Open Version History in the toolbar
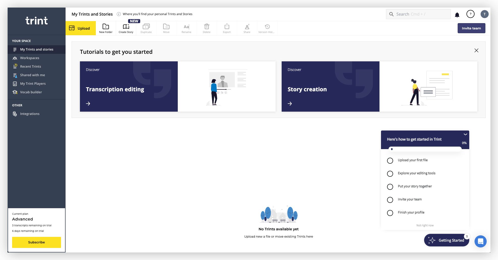 267,28
